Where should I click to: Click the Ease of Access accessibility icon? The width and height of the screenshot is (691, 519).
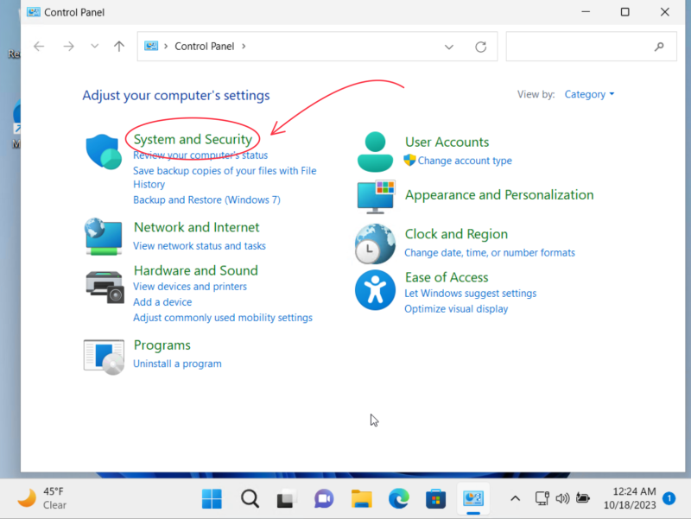point(375,290)
